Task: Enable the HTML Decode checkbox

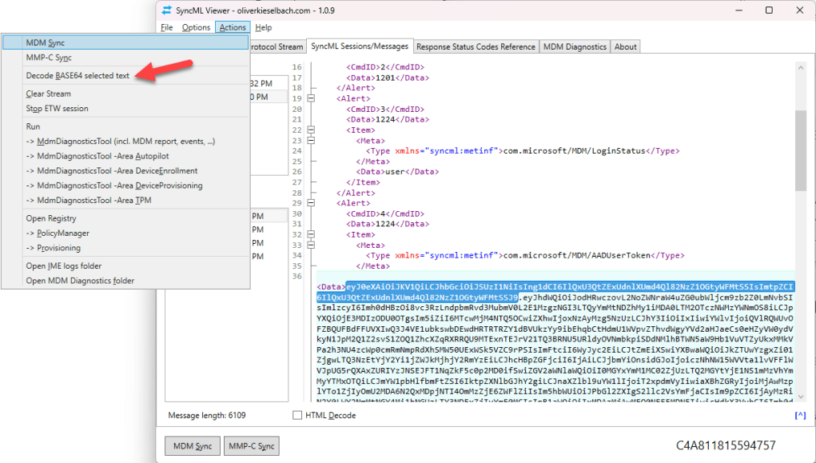Action: [x=297, y=415]
